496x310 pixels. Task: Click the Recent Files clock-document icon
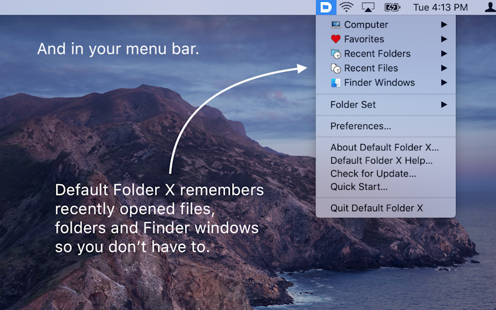336,68
